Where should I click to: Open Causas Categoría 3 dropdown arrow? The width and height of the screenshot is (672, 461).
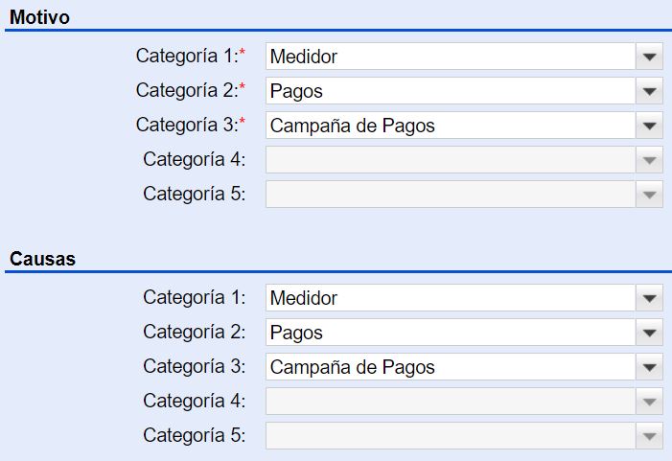649,367
